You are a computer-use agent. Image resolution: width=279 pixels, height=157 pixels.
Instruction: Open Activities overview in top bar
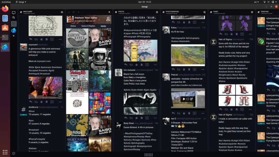pos(6,2)
